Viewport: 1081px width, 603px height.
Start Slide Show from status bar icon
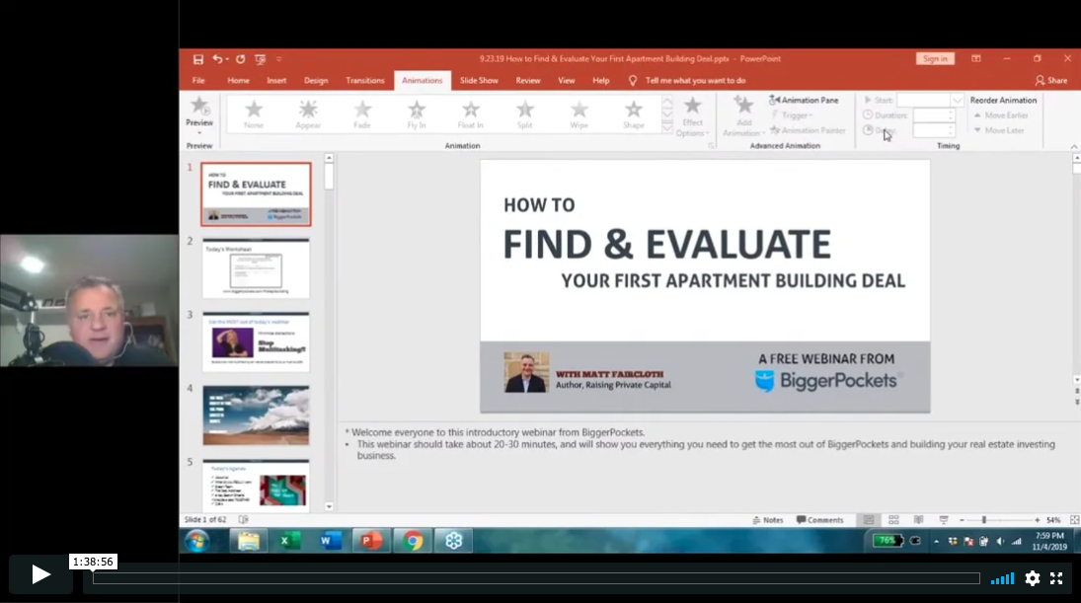point(943,520)
